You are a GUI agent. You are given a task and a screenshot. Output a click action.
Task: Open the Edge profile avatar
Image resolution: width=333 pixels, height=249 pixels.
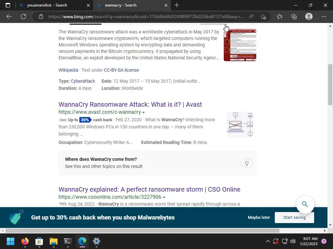coord(309,17)
